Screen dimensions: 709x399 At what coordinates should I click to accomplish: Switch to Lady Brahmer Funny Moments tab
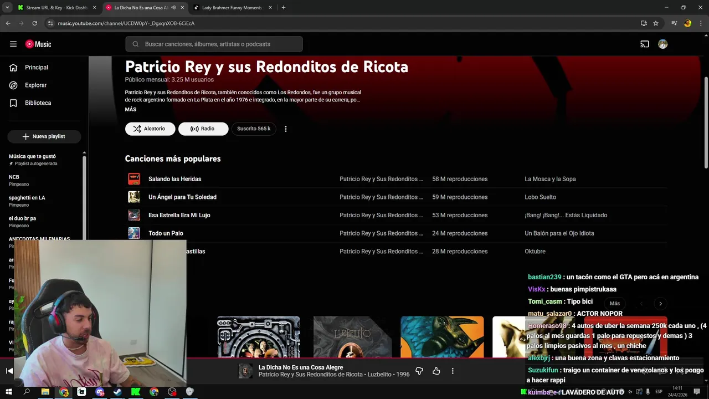tap(233, 8)
